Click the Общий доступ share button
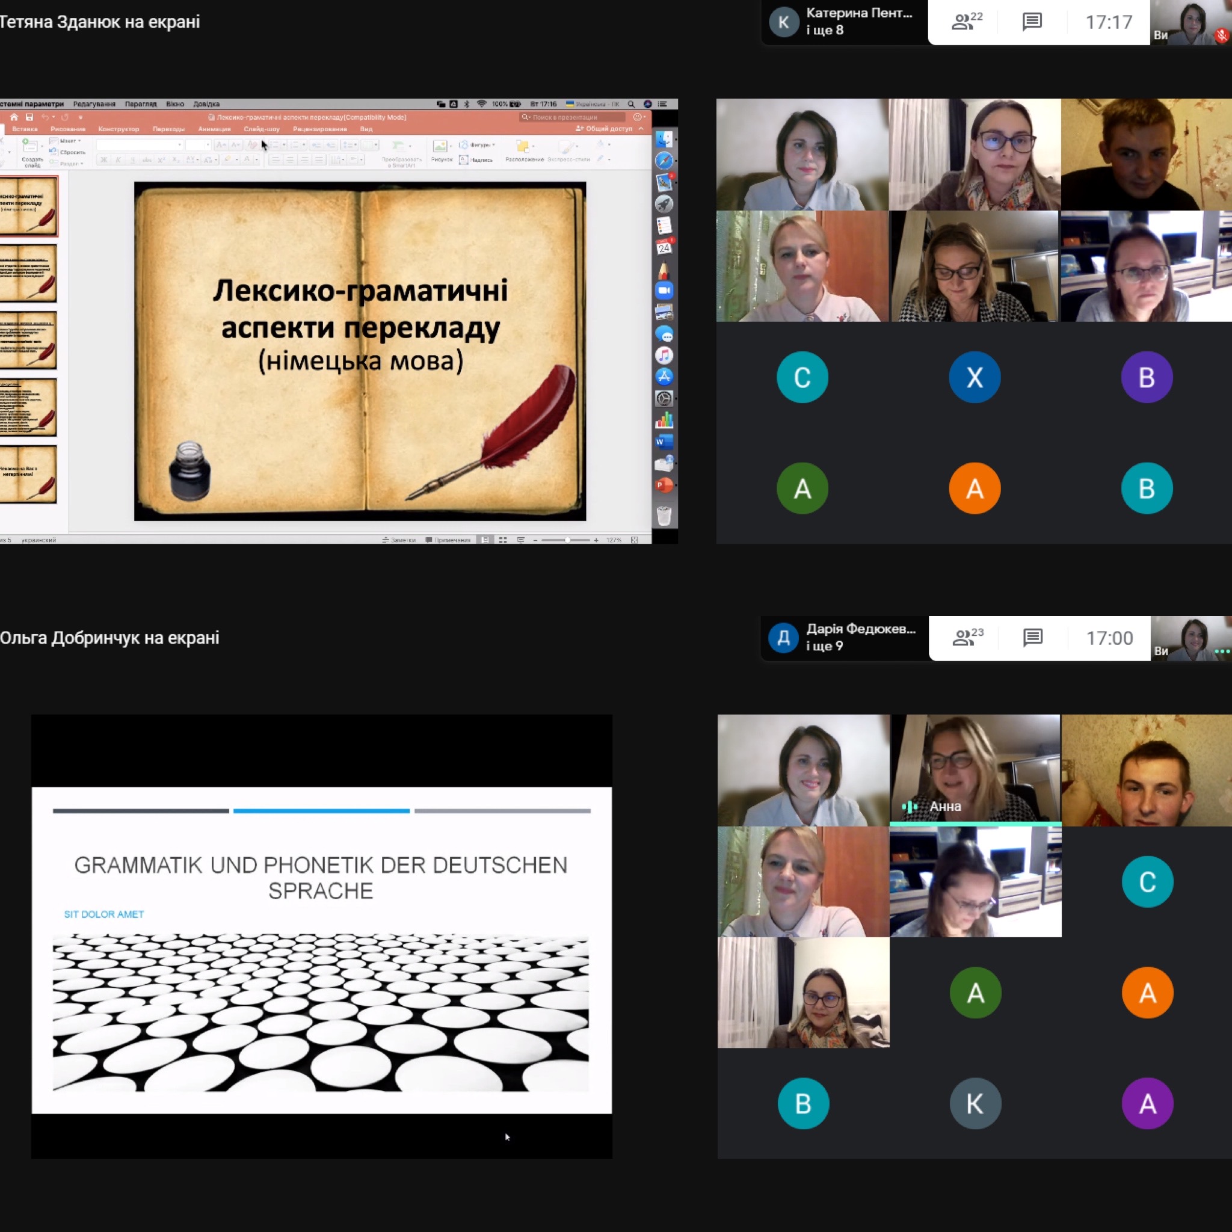 (604, 129)
